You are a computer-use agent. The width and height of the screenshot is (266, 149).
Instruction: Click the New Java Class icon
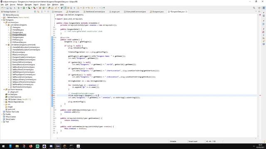click(x=44, y=8)
